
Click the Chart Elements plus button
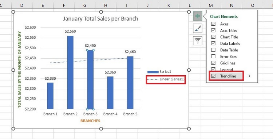197,16
